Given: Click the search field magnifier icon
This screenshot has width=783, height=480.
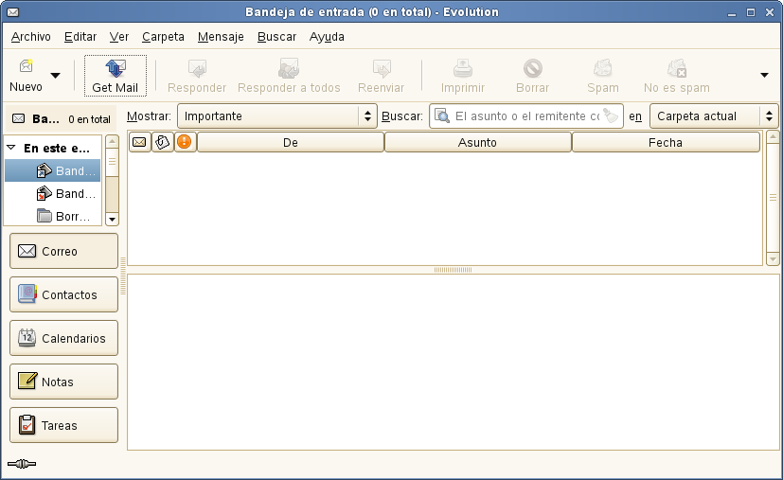Looking at the screenshot, I should pyautogui.click(x=442, y=116).
